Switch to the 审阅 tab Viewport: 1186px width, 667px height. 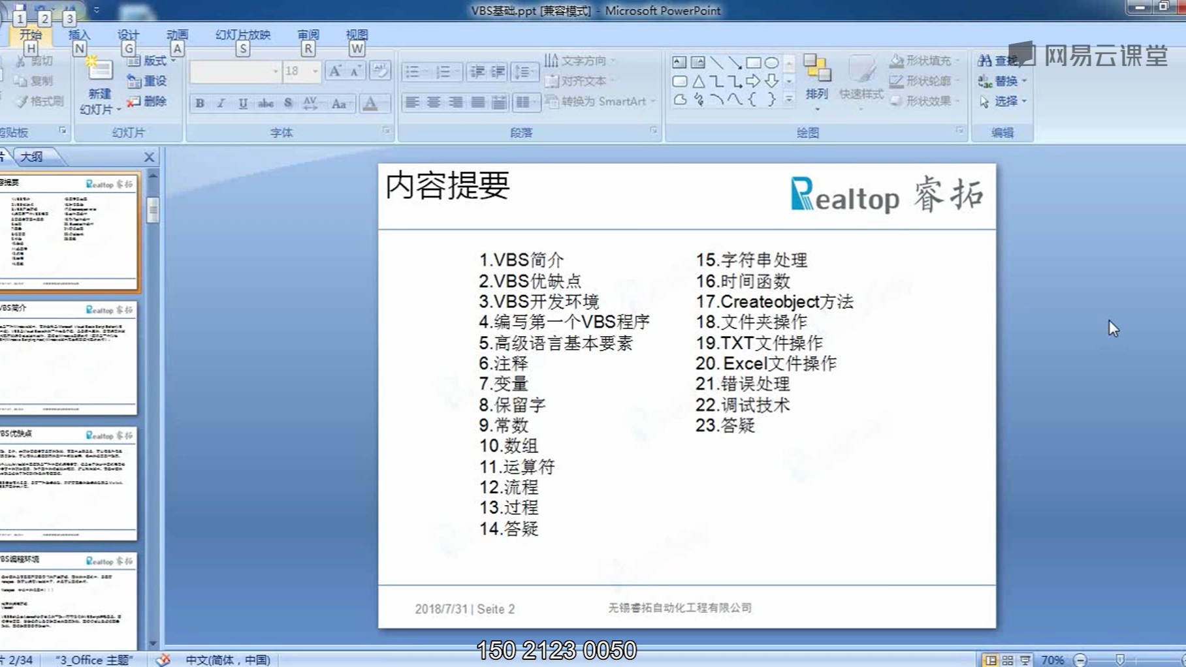pyautogui.click(x=308, y=35)
